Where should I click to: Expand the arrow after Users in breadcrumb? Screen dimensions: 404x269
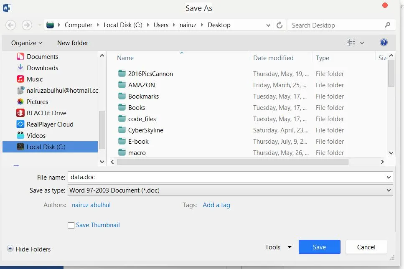(174, 25)
